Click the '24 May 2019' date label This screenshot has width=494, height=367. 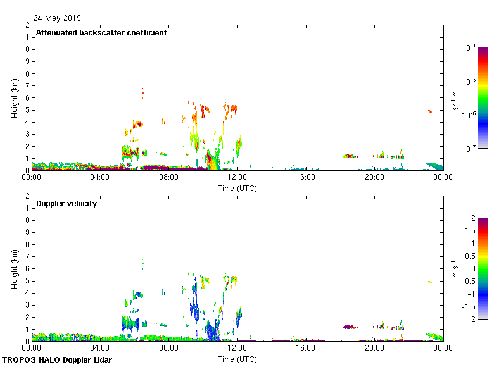[x=57, y=18]
